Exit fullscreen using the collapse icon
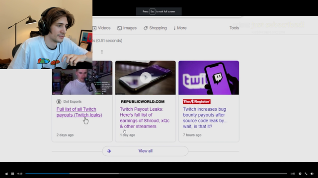318x178 pixels. coord(306,174)
